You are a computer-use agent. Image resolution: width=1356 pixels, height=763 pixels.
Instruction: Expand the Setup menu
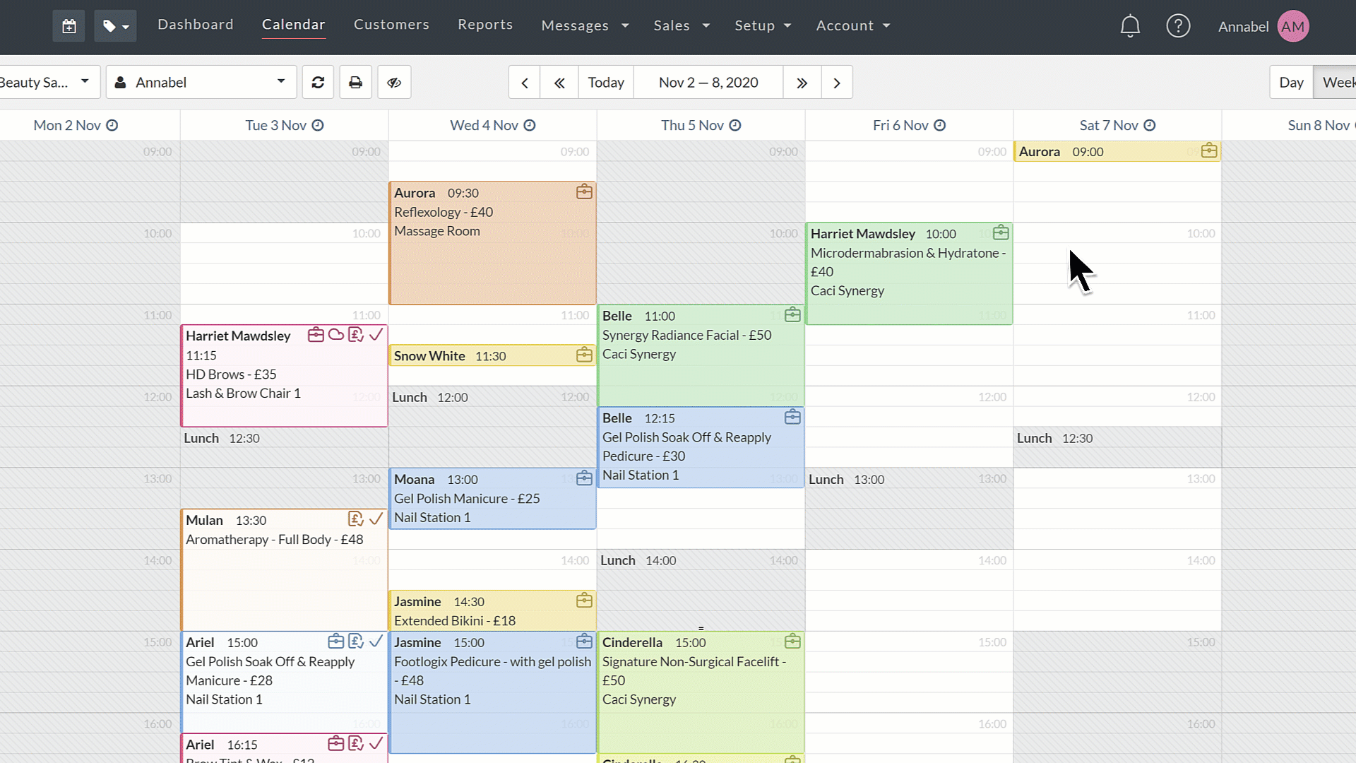click(x=763, y=25)
